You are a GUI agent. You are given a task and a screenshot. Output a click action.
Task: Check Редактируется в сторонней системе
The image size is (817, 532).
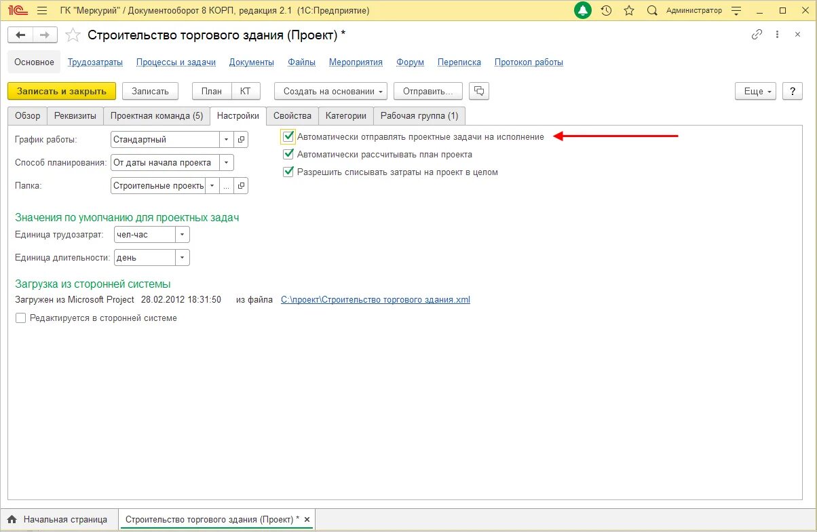20,318
